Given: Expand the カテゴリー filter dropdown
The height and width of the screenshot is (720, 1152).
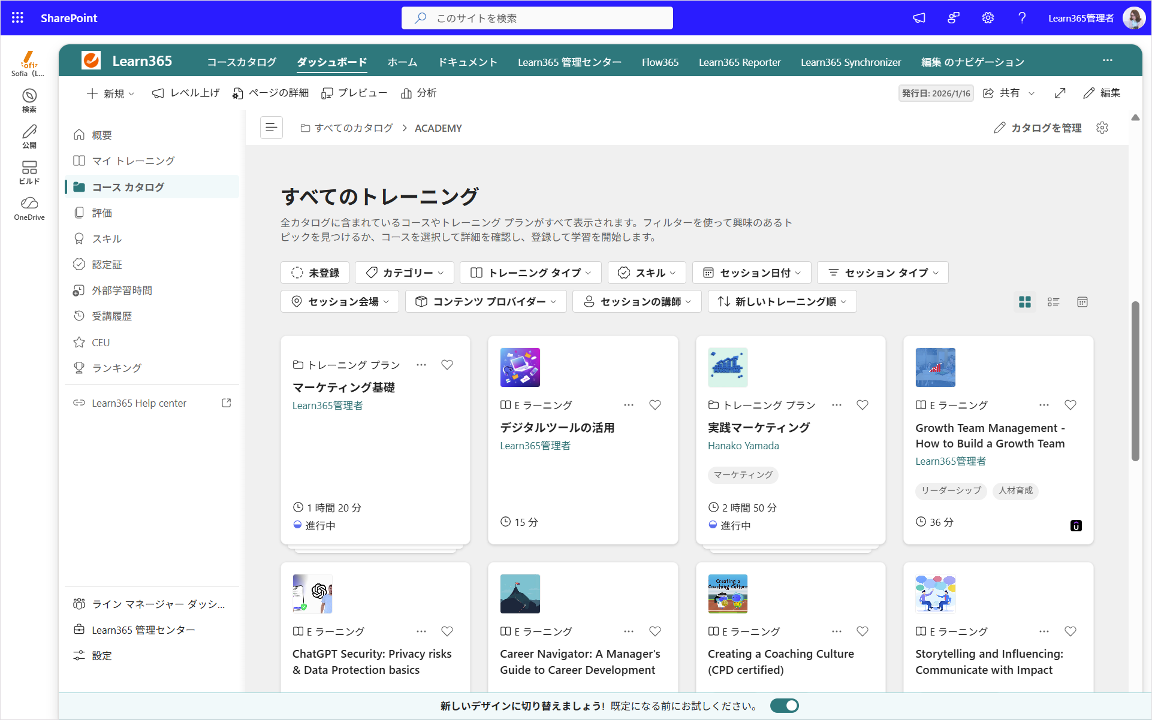Looking at the screenshot, I should 405,273.
